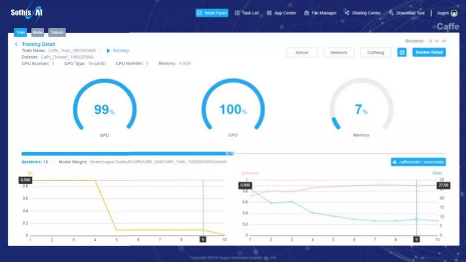Open the Task List
This screenshot has width=466, height=262.
247,13
